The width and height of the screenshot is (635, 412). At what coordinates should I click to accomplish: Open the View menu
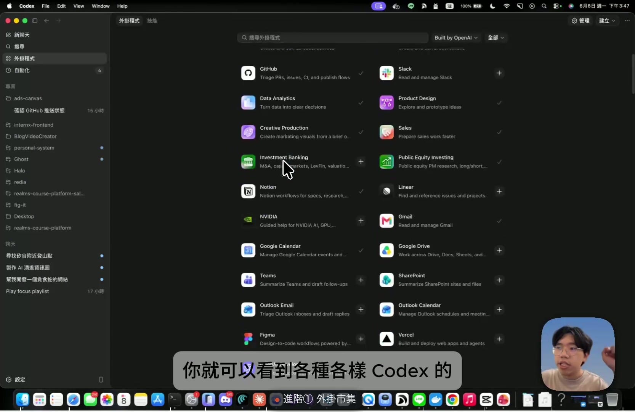coord(79,6)
